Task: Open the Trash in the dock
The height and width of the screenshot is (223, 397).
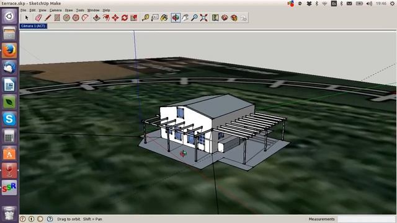Action: 9,214
